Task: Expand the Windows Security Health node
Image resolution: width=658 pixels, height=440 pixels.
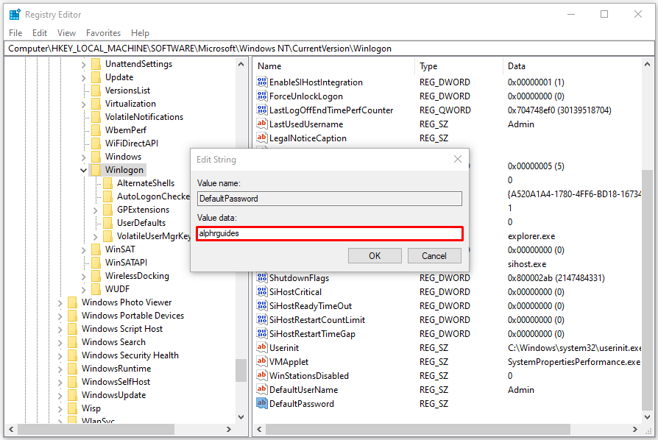Action: (x=60, y=355)
